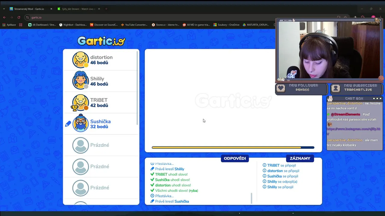Close the Streamerský Mod - Gartic.io tab
Image resolution: width=385 pixels, height=216 pixels.
51,9
